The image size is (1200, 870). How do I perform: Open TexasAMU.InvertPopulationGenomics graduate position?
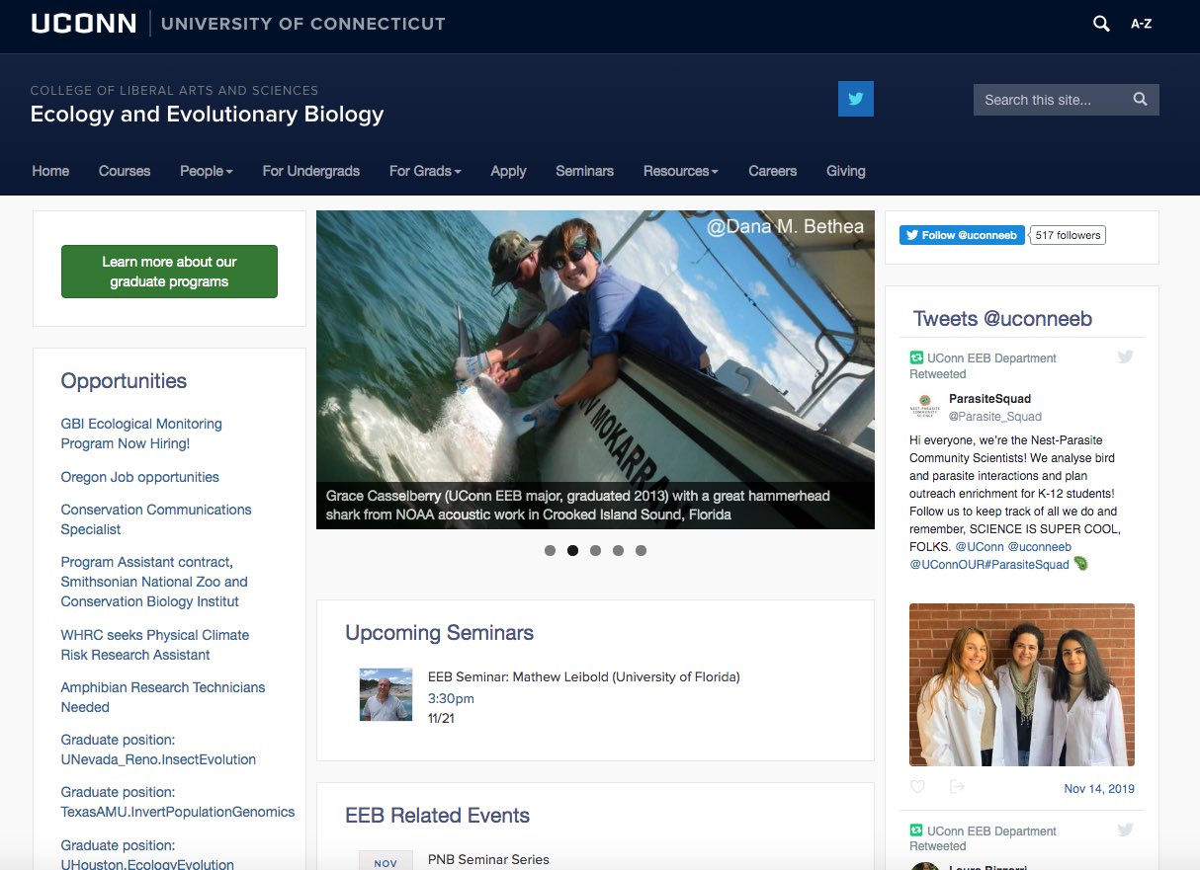click(178, 802)
